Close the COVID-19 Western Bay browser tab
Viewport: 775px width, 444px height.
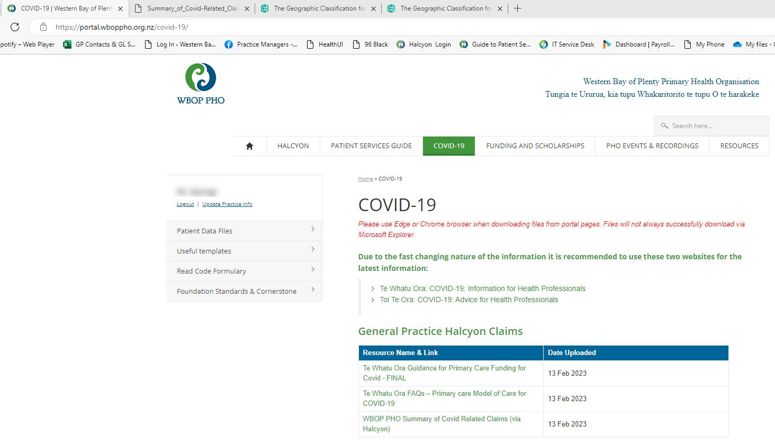point(120,8)
